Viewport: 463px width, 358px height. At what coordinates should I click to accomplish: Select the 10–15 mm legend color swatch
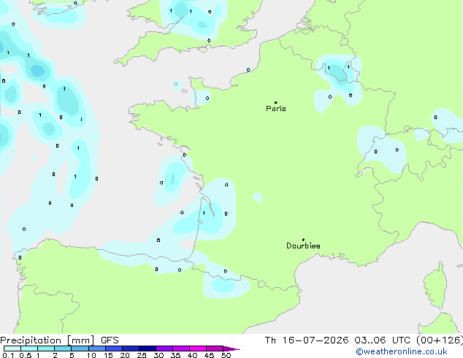[x=97, y=349]
